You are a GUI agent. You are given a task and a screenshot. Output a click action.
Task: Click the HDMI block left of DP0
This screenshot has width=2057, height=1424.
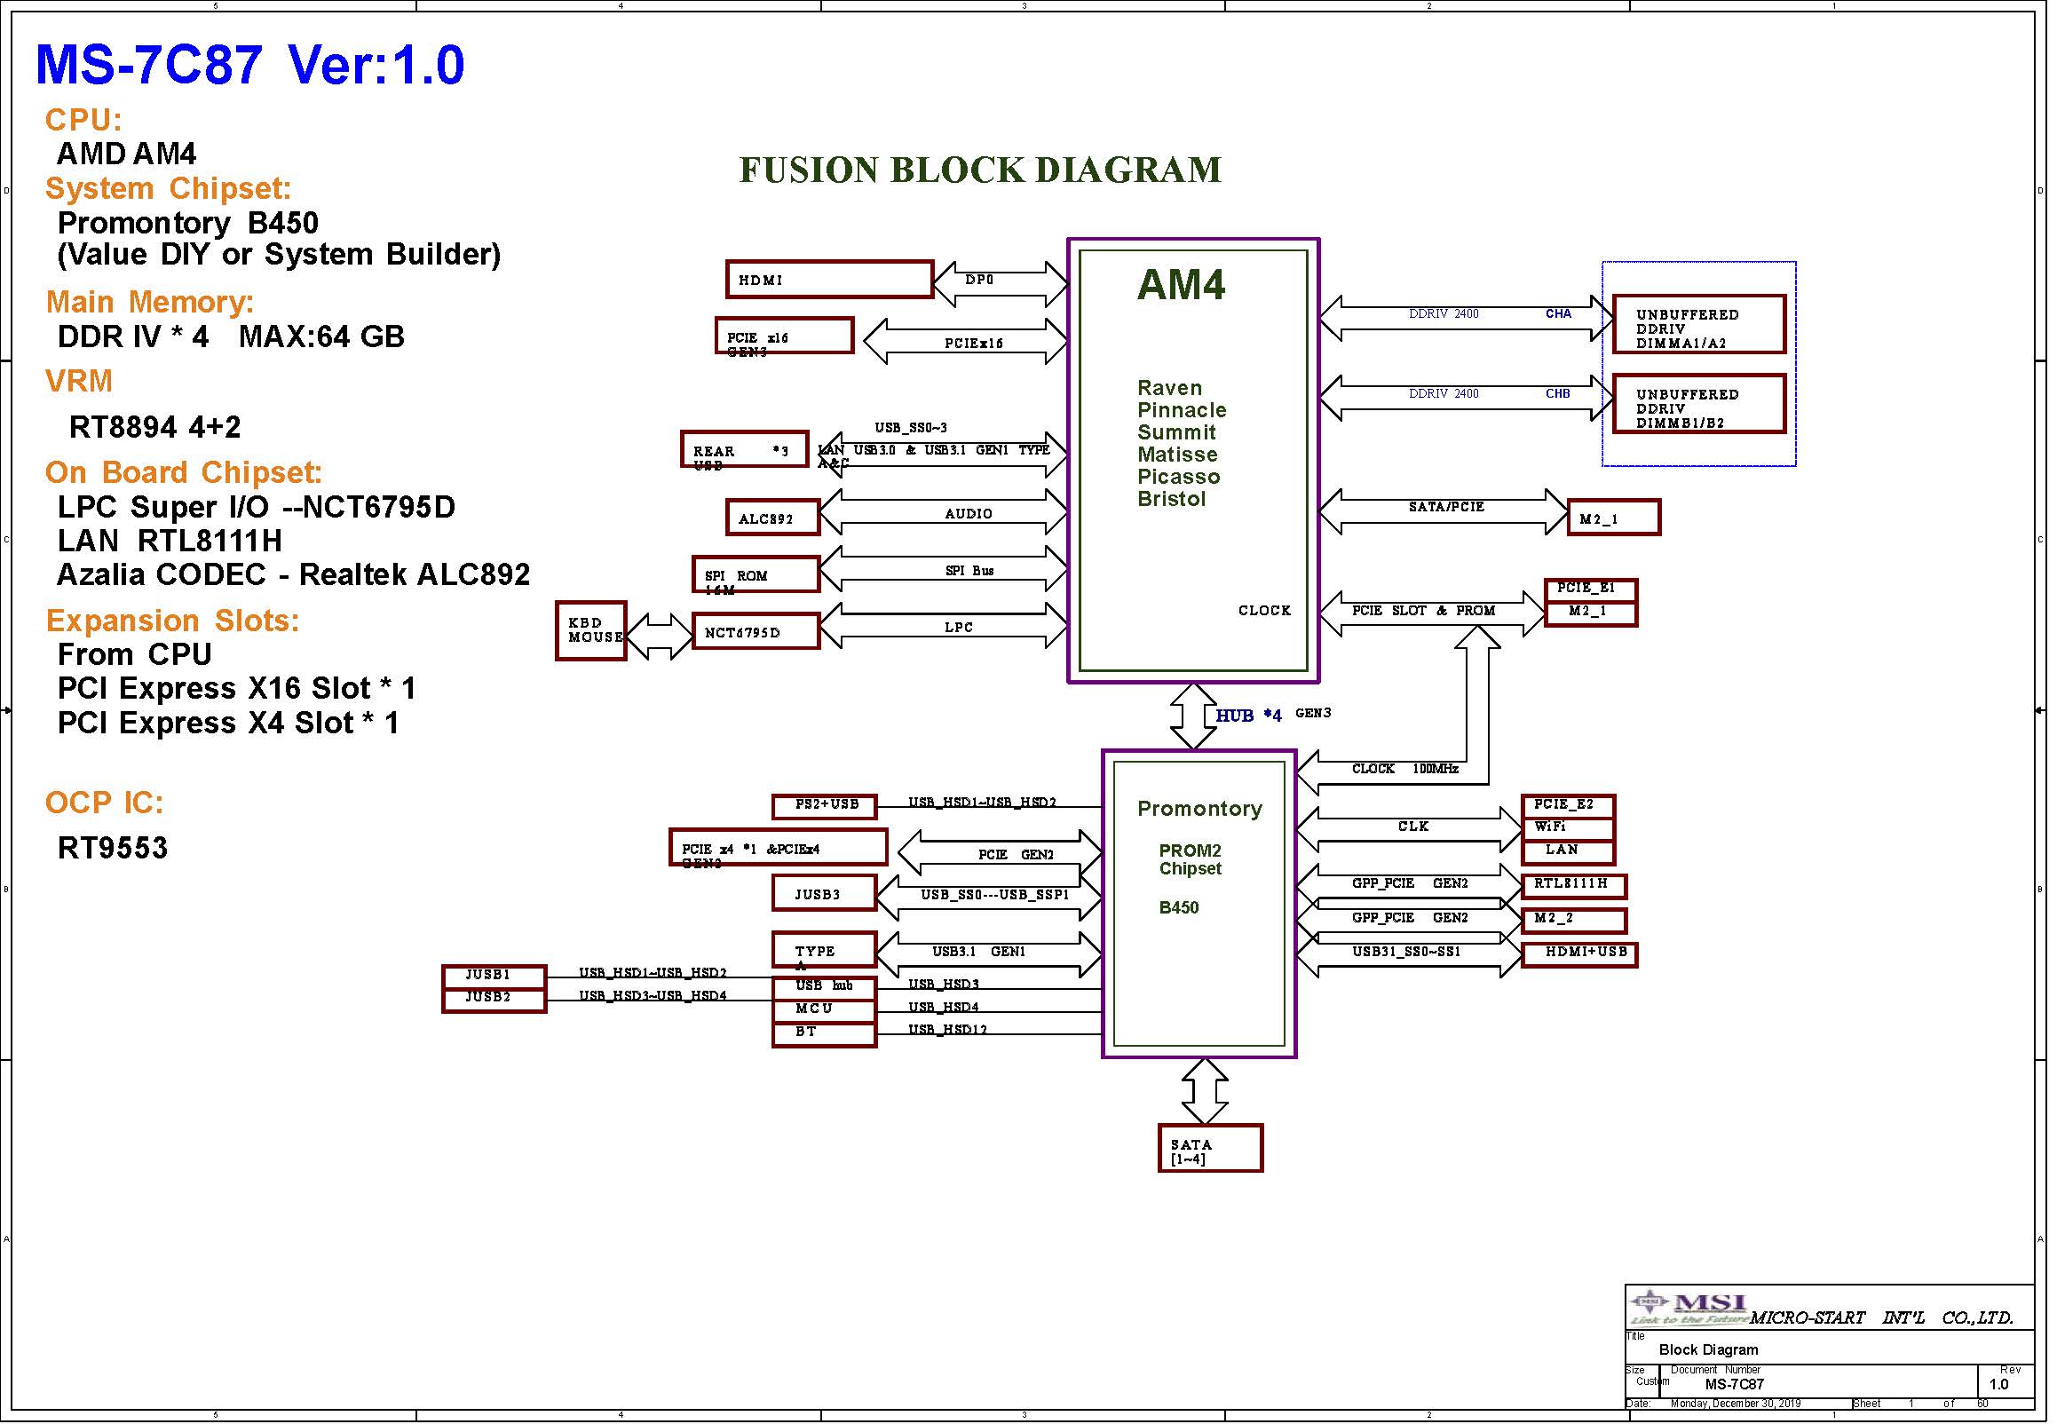[829, 280]
